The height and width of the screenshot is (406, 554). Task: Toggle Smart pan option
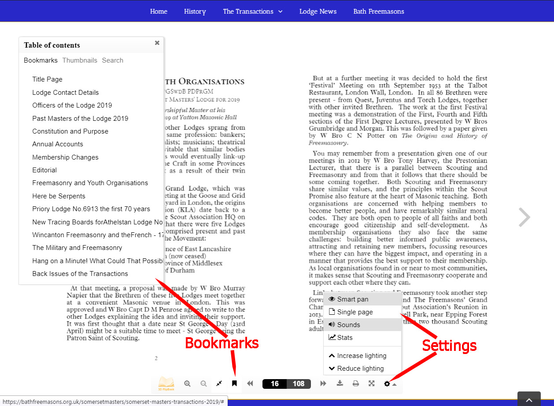[x=362, y=299]
